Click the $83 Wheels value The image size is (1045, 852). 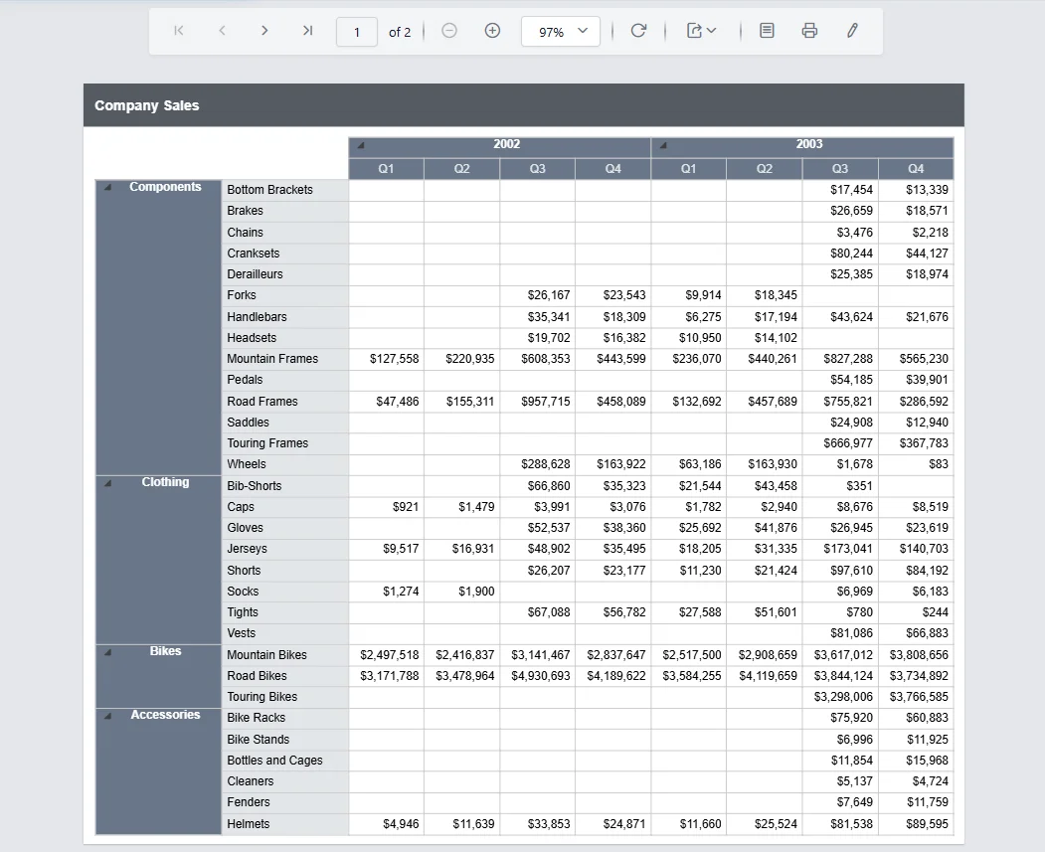[x=939, y=464]
